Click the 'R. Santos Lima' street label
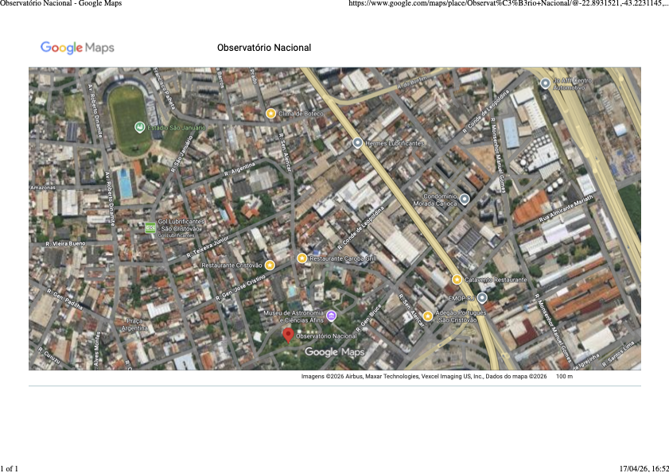The image size is (669, 473). pos(617,355)
